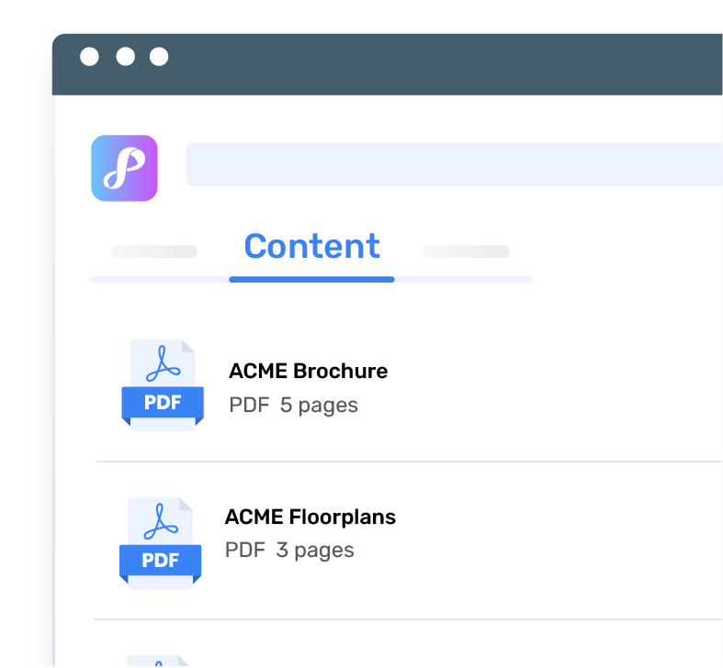
Task: Focus the light blue search bar
Action: [x=454, y=164]
